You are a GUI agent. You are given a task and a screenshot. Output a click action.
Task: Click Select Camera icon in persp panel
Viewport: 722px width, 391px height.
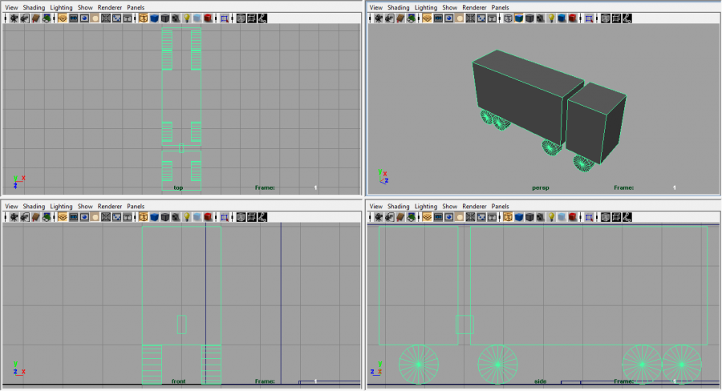(x=379, y=18)
